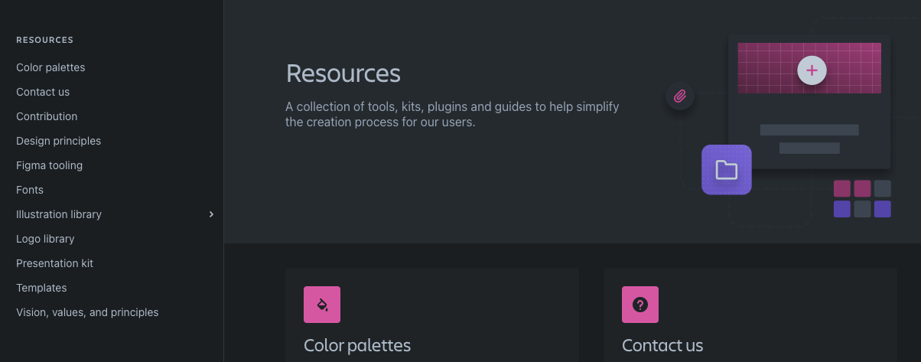Click the pink question mark icon
Image resolution: width=921 pixels, height=362 pixels.
click(x=640, y=305)
